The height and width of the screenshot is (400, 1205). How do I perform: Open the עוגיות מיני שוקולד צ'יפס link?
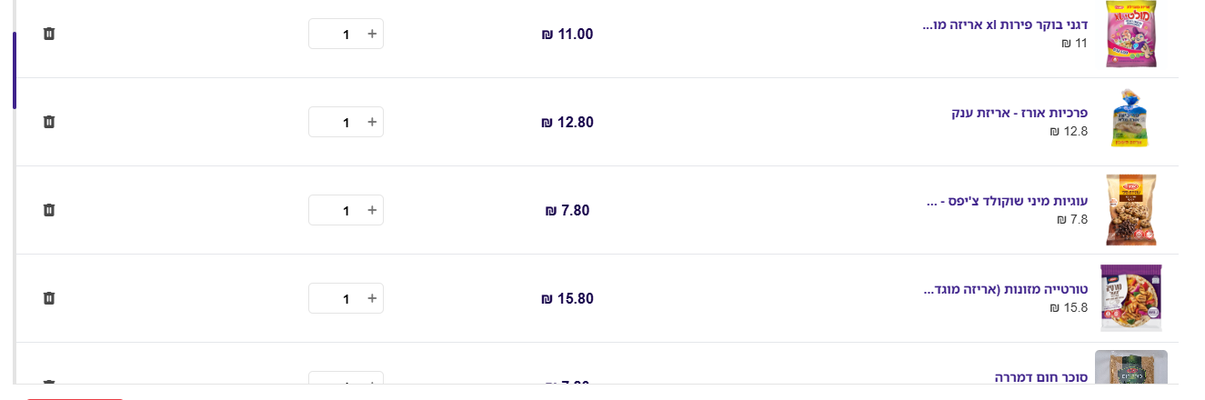coord(1007,201)
